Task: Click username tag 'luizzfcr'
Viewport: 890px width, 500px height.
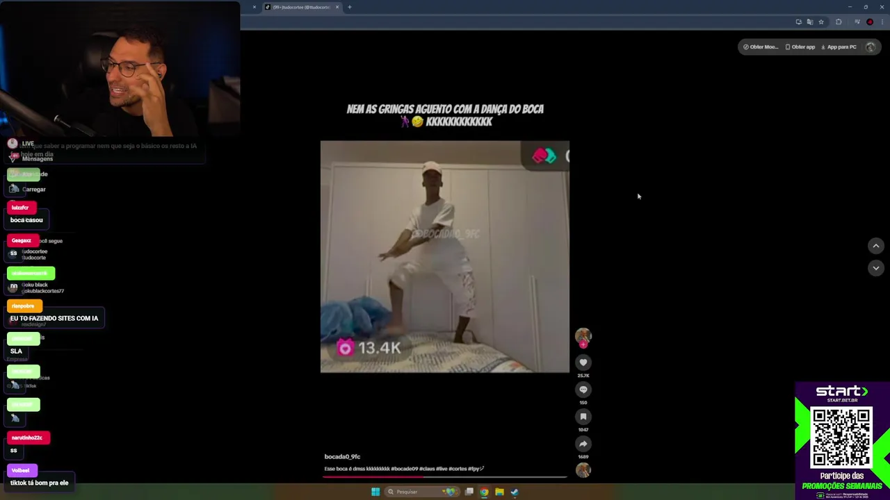Action: point(20,208)
